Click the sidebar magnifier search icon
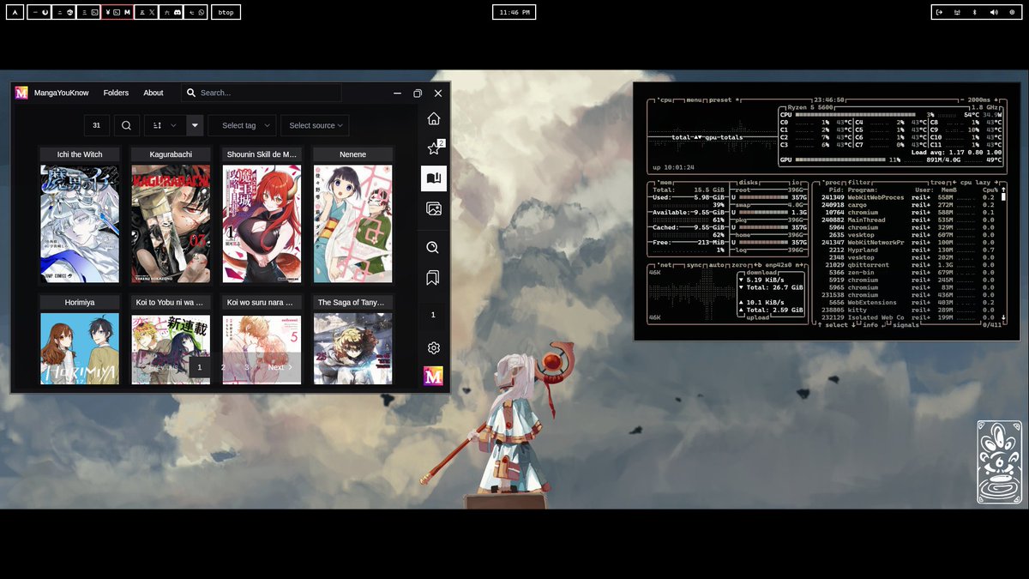The width and height of the screenshot is (1029, 579). 433,248
